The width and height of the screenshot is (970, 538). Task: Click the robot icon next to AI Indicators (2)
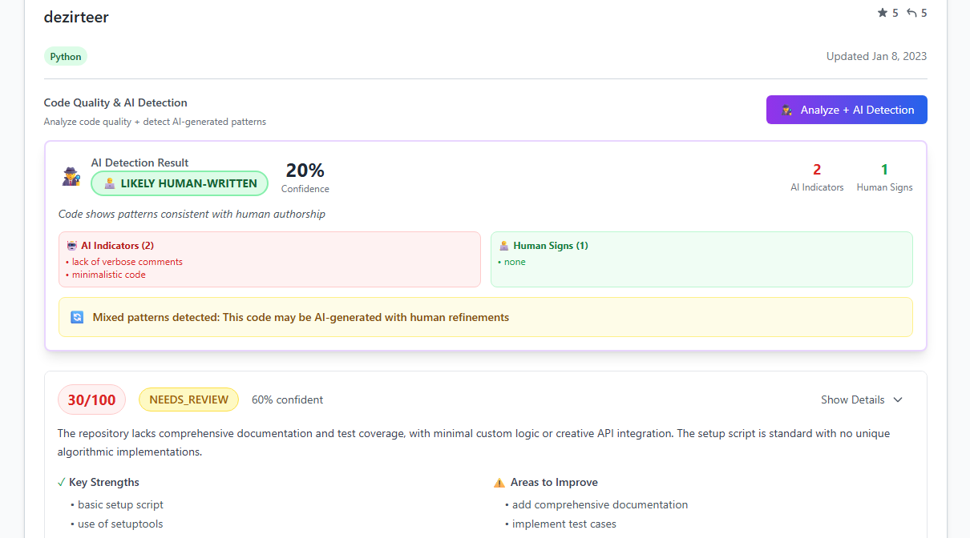point(72,246)
